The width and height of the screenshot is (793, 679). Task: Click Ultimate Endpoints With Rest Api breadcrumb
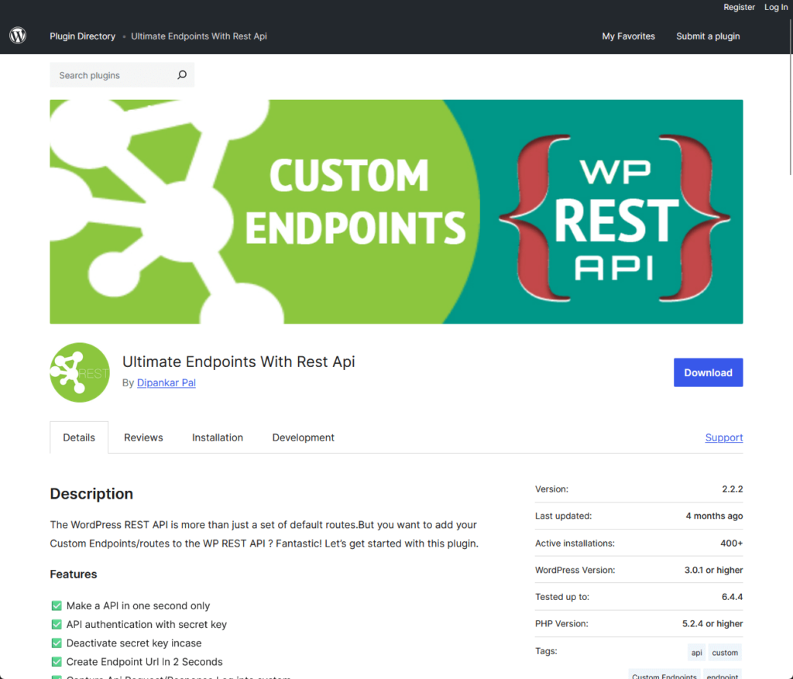click(x=199, y=36)
